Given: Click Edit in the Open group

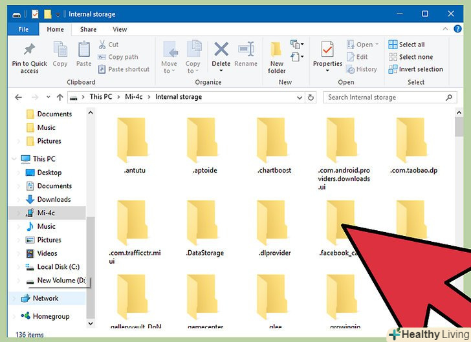Looking at the screenshot, I should click(357, 57).
